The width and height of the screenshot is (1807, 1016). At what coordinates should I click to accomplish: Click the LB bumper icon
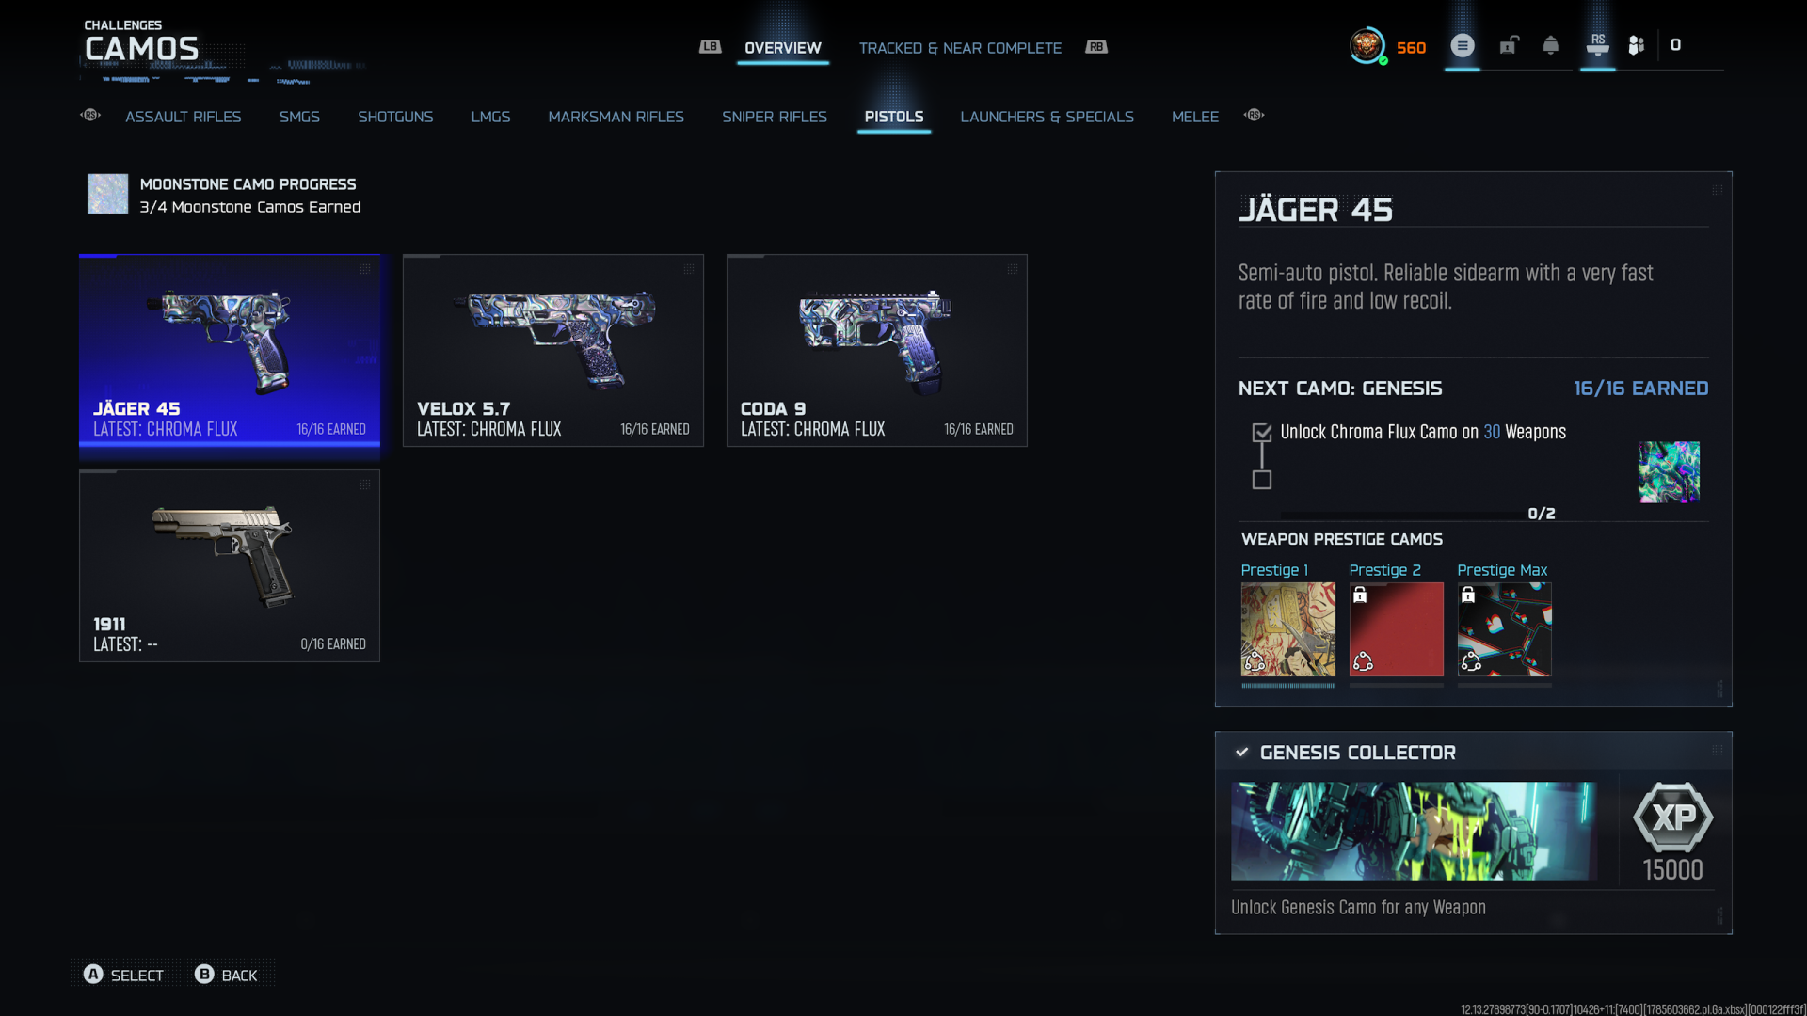pos(711,47)
